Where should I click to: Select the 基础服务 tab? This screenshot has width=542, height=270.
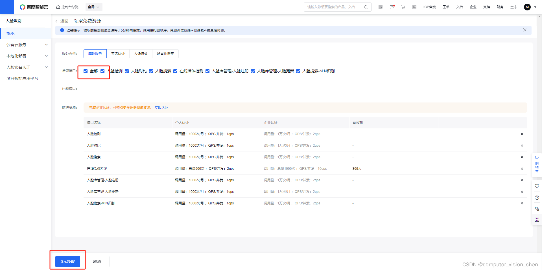pyautogui.click(x=95, y=54)
